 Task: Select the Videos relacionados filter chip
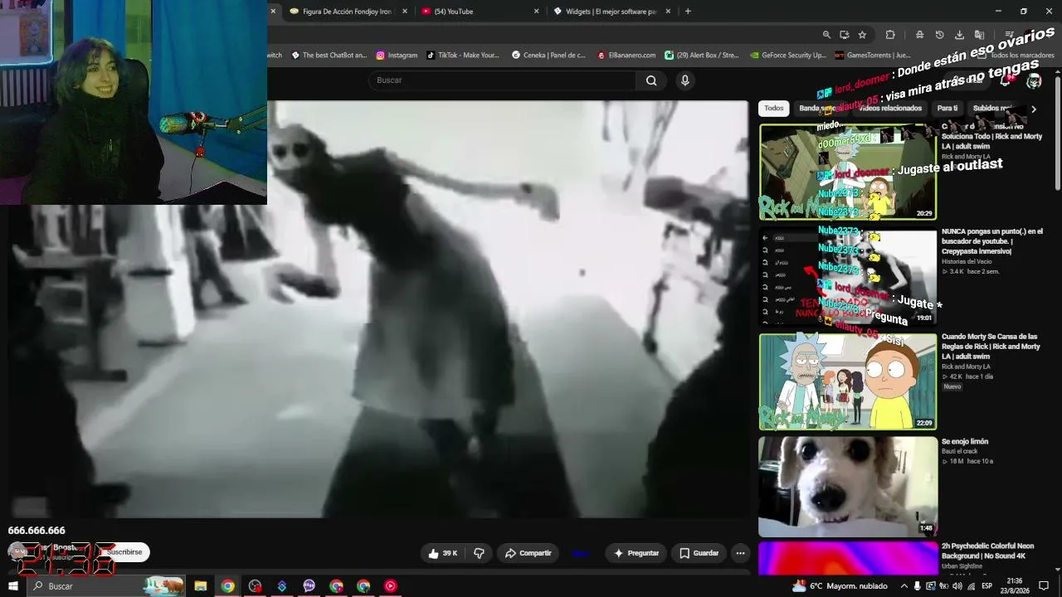click(889, 109)
